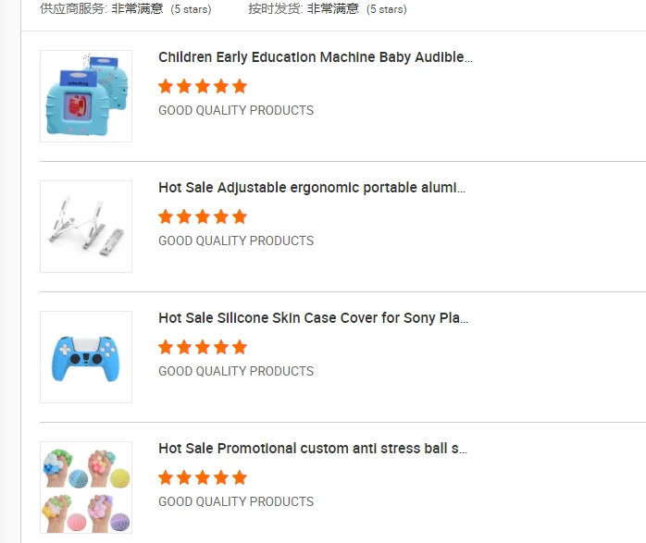Click star rating under anti stress ball
This screenshot has width=646, height=543.
pos(203,477)
